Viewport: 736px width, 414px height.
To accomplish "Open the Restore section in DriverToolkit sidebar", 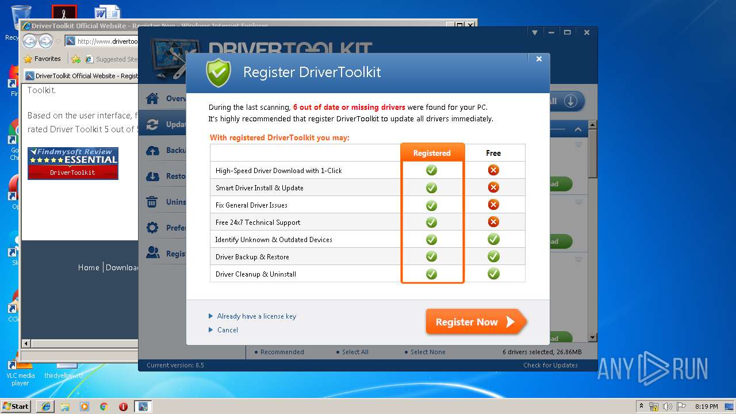I will 163,176.
